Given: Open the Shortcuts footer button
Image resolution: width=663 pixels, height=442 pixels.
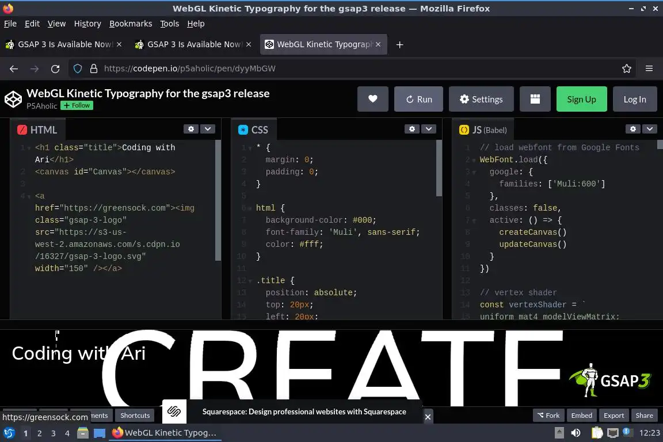Looking at the screenshot, I should 135,416.
